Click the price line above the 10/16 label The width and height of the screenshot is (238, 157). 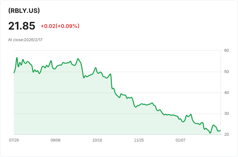(97, 72)
